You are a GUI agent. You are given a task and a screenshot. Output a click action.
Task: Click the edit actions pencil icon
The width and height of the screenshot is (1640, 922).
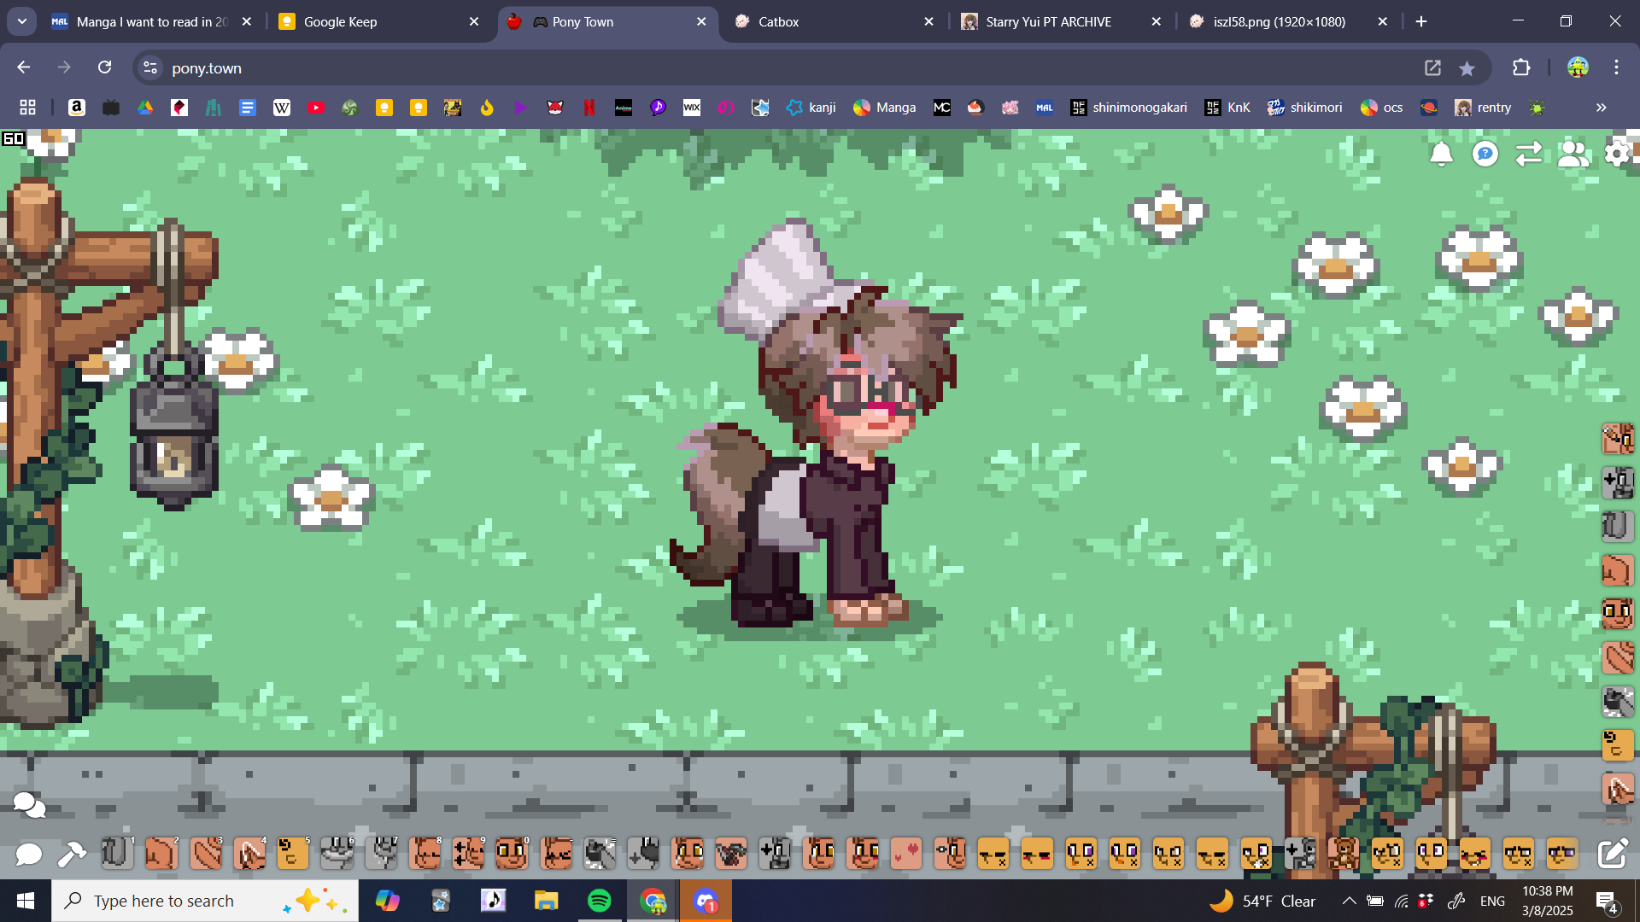(x=1612, y=853)
